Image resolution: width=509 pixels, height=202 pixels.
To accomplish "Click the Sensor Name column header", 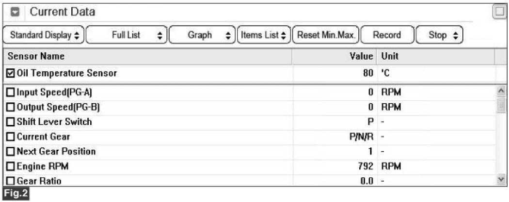I will 147,56.
